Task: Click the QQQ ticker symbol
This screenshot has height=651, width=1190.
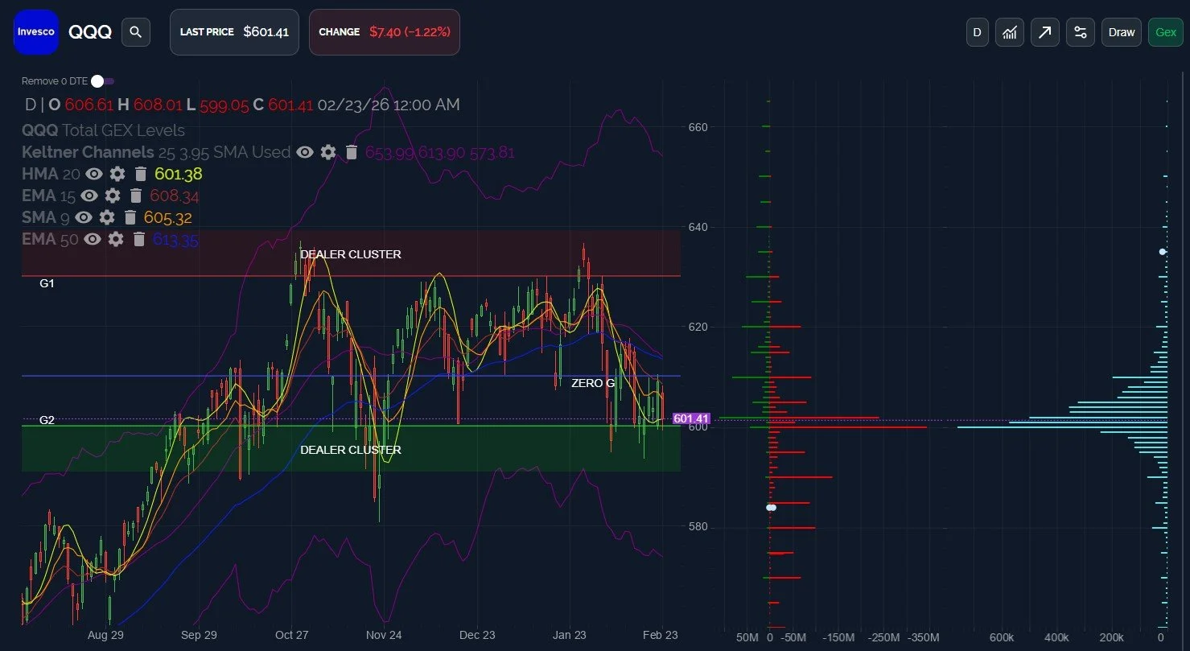Action: click(90, 32)
